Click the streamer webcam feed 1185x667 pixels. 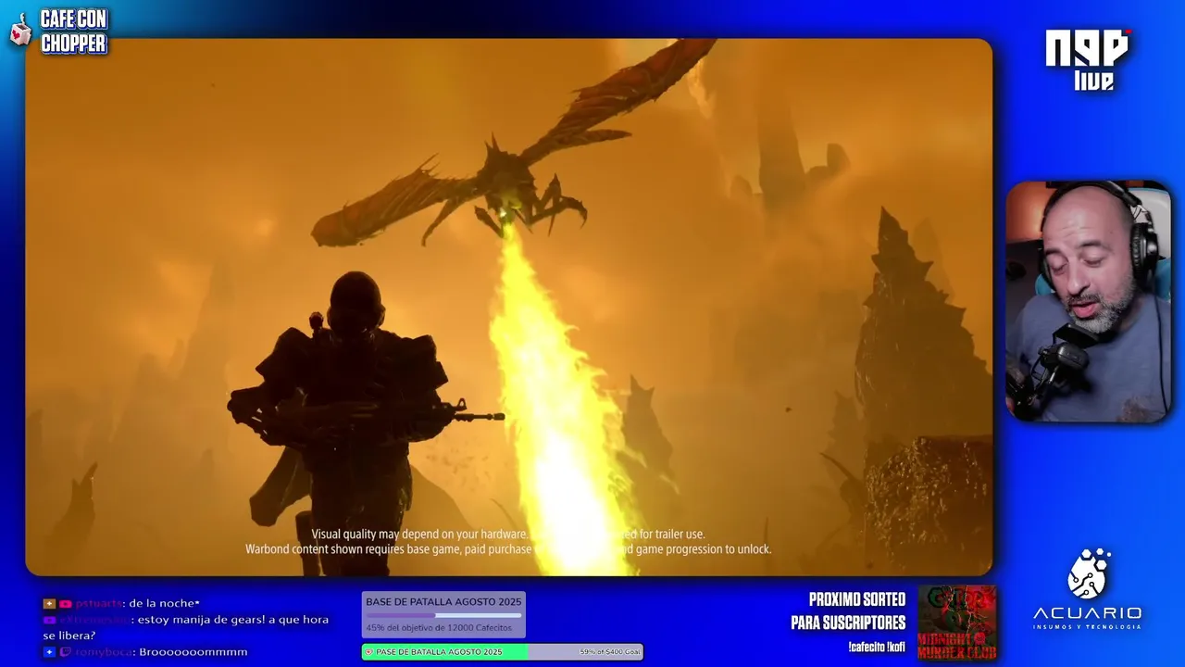tap(1089, 302)
